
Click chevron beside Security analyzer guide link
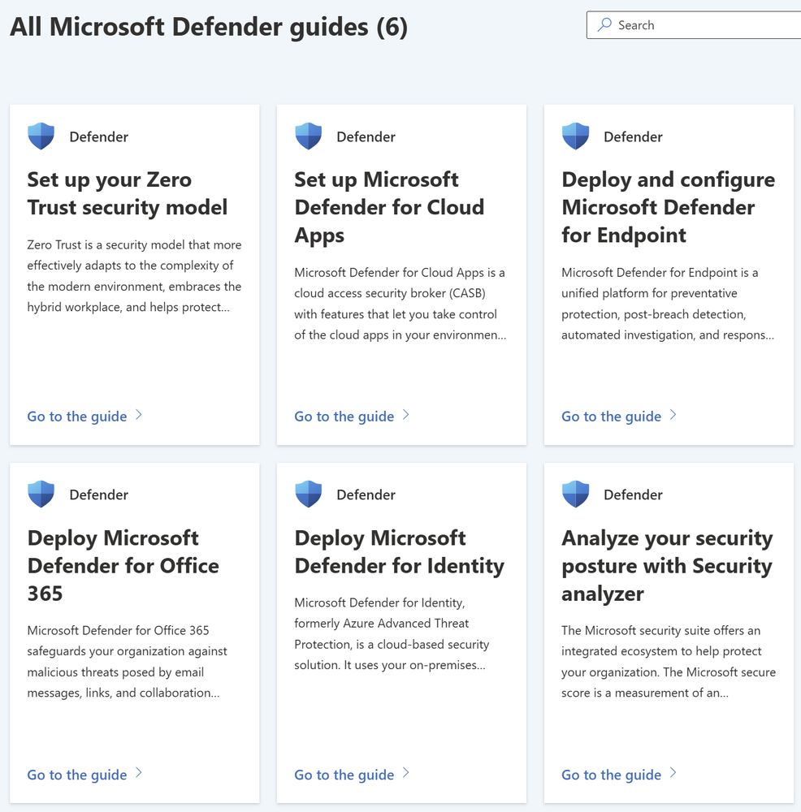673,773
